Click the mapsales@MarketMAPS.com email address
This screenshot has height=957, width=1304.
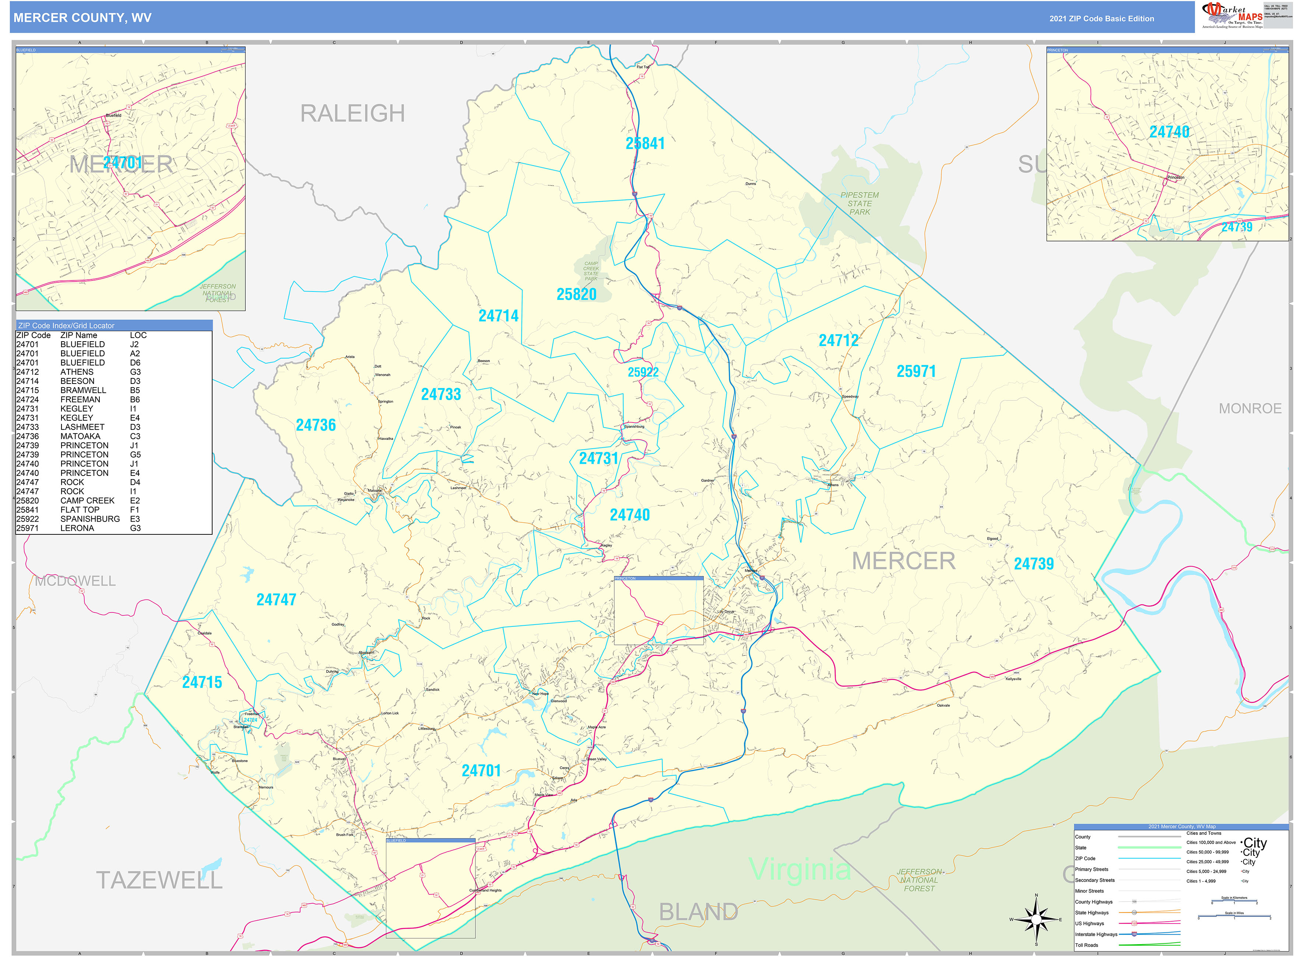point(1279,15)
